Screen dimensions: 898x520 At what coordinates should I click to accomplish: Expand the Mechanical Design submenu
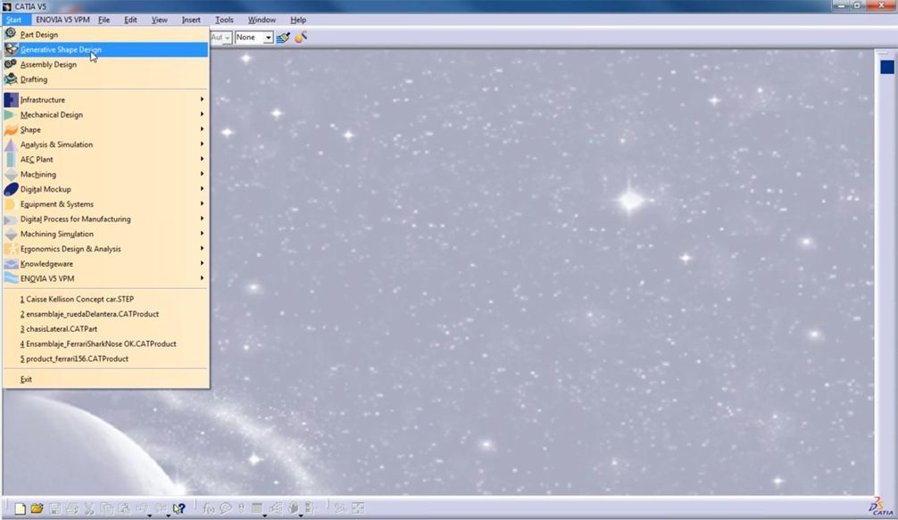(x=105, y=114)
